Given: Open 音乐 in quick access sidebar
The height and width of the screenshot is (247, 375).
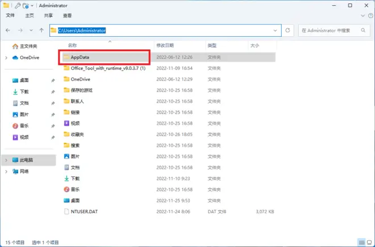Looking at the screenshot, I should [x=21, y=126].
